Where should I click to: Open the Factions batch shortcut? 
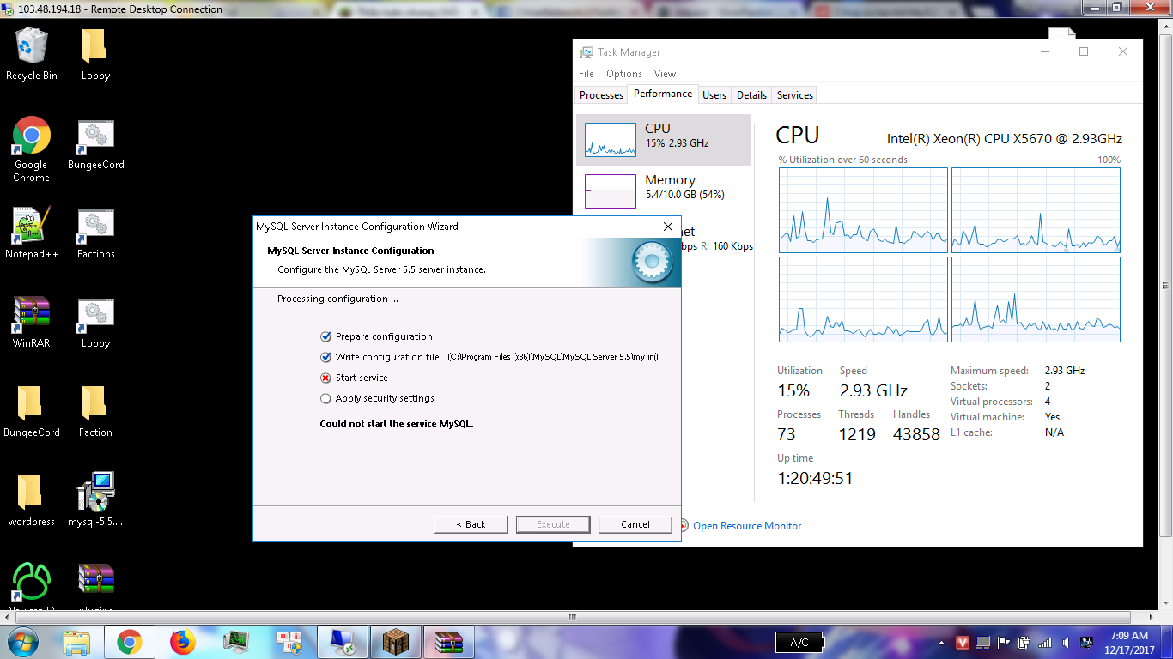(x=95, y=233)
